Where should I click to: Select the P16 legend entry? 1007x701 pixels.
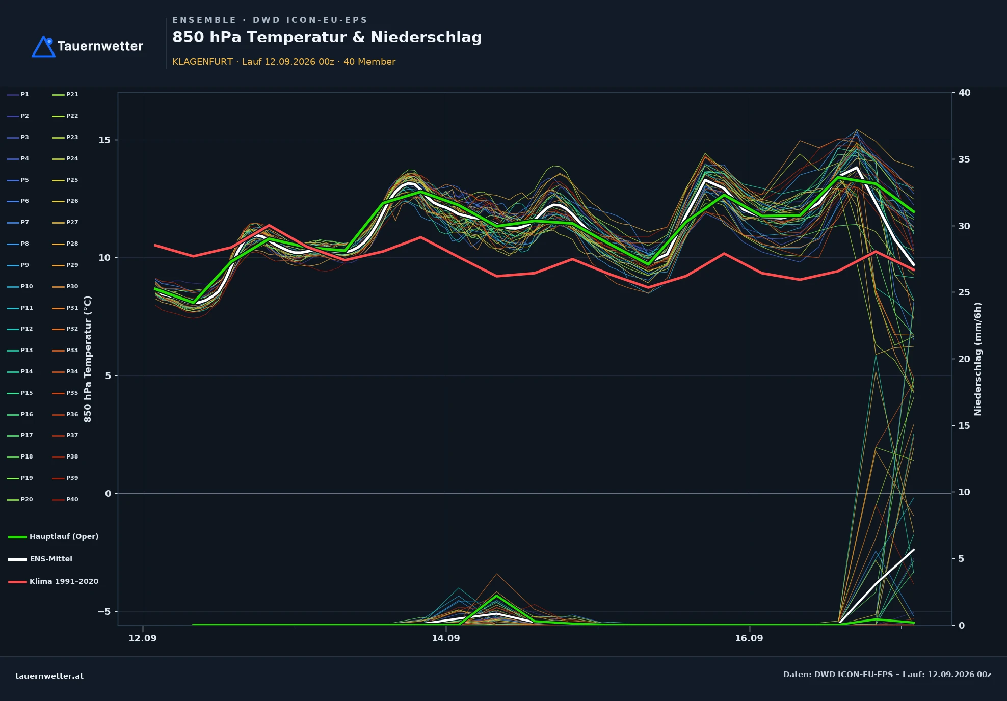click(20, 415)
